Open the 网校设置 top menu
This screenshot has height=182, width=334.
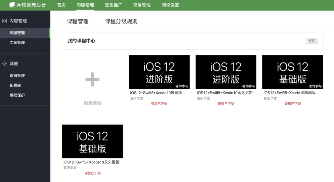[x=170, y=5]
